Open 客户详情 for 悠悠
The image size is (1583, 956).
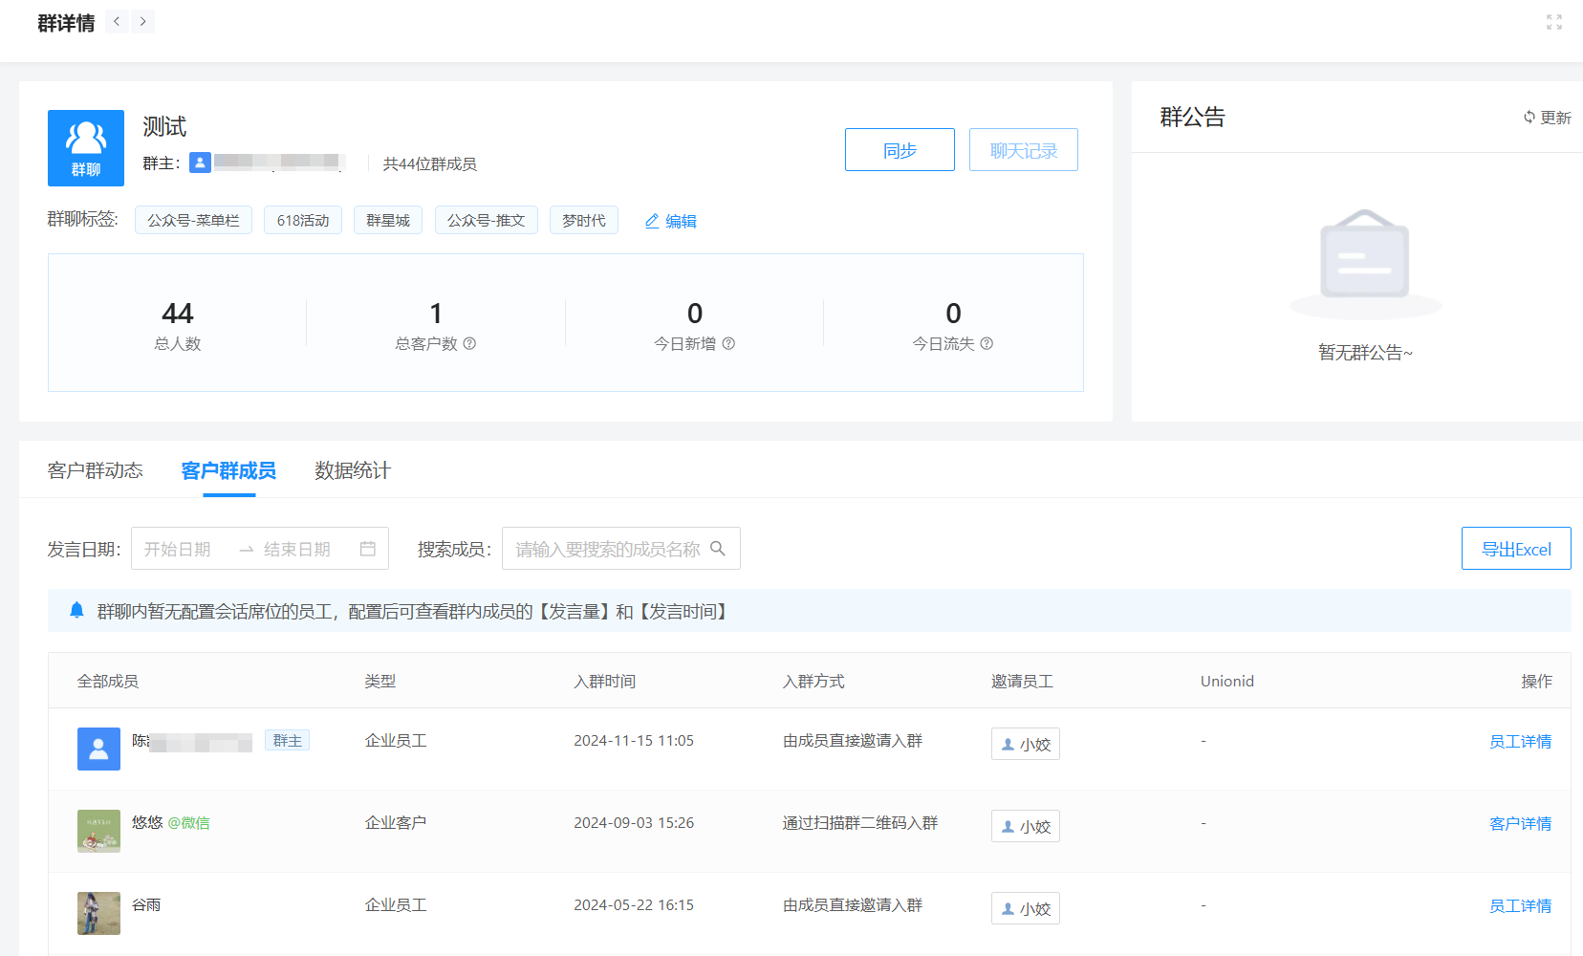click(x=1520, y=824)
